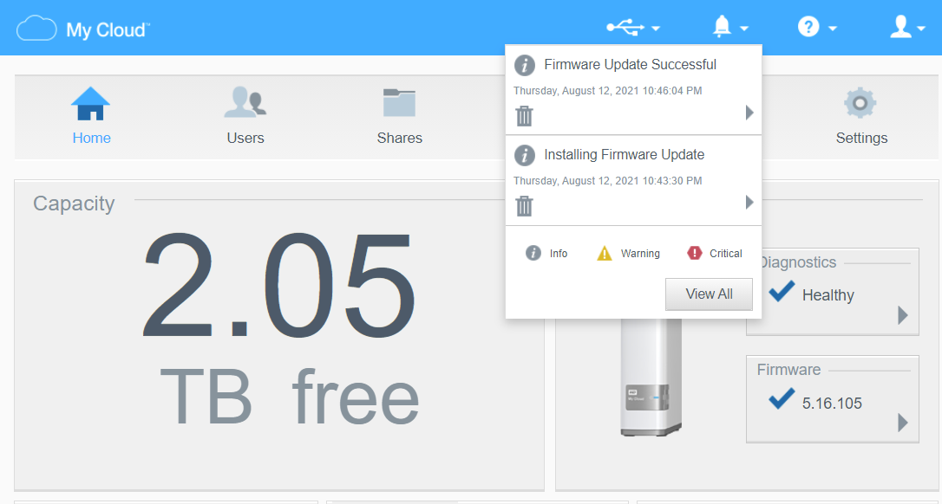This screenshot has height=504, width=942.
Task: Click the My Cloud logo
Action: pos(83,29)
